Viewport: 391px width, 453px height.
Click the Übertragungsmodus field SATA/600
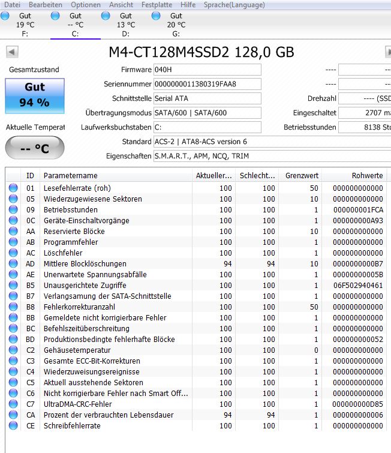click(207, 113)
